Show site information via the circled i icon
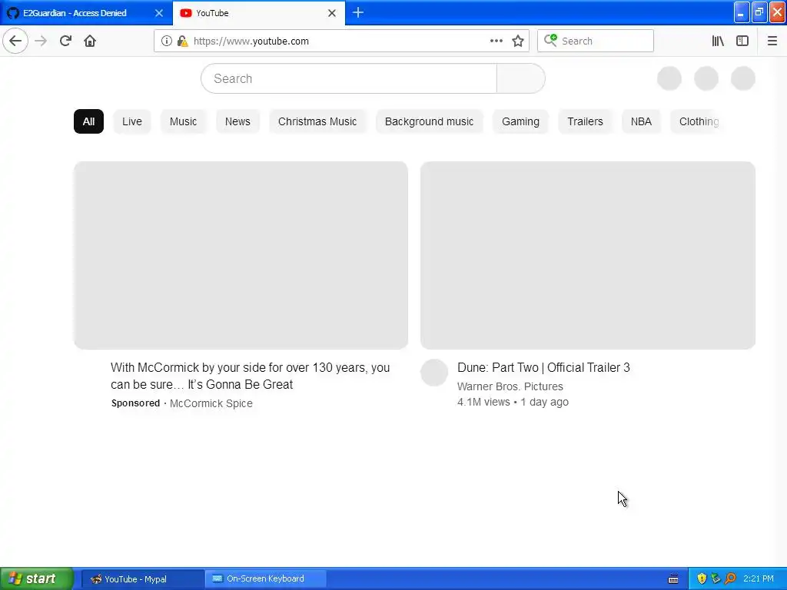 [x=167, y=41]
